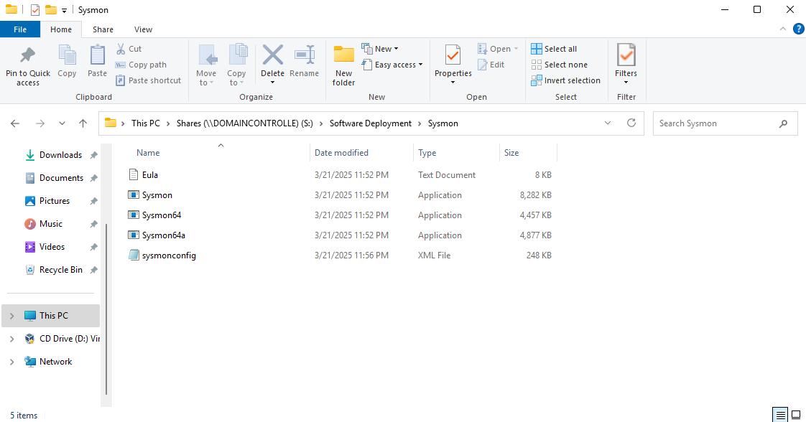Image resolution: width=806 pixels, height=422 pixels.
Task: Click Invert selection button
Action: [x=566, y=80]
